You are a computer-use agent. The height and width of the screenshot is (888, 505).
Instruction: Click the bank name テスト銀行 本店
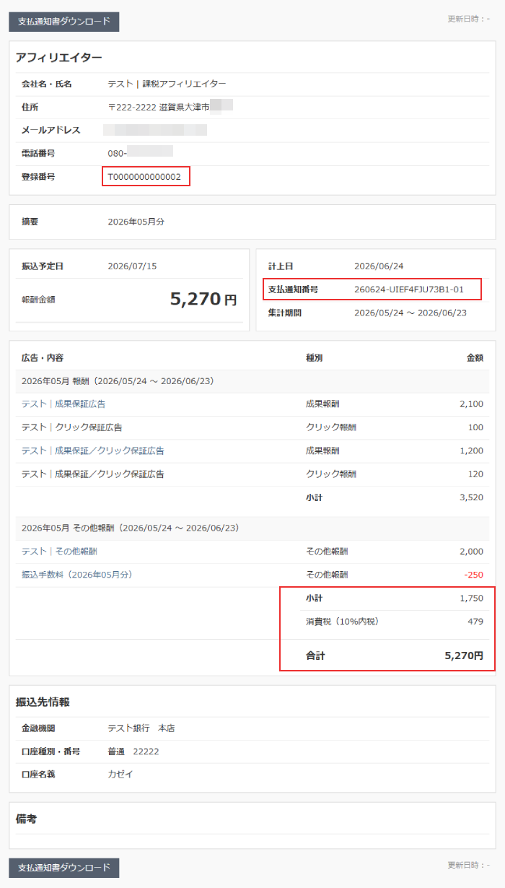tap(141, 728)
